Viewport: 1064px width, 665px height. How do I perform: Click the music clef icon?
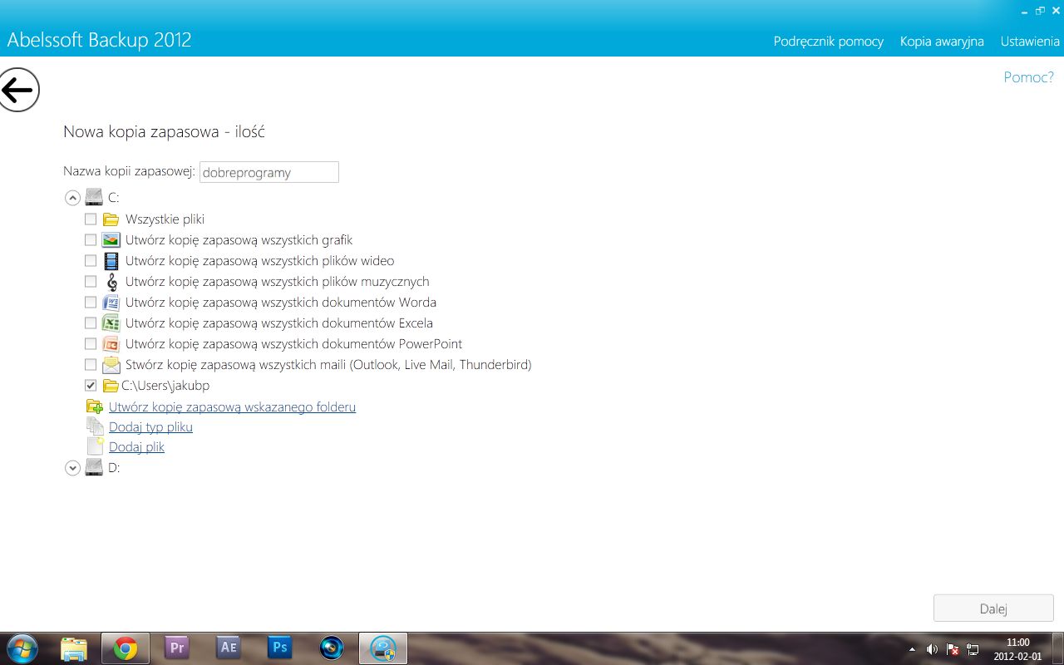[x=111, y=282]
